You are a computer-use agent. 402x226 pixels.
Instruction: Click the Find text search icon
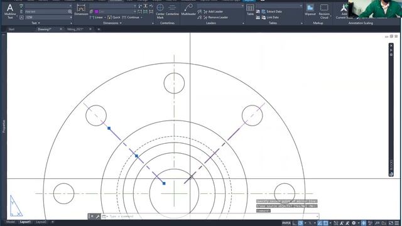click(70, 11)
